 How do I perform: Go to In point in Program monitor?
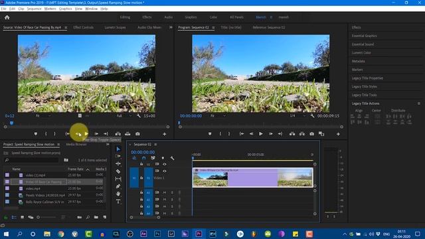pyautogui.click(x=242, y=134)
